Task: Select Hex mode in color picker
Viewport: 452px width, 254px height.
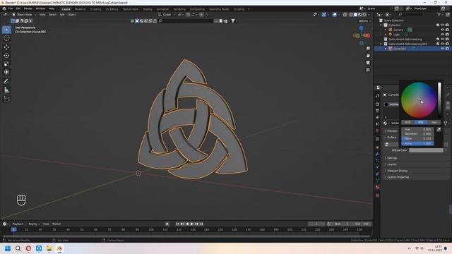Action: coord(434,122)
